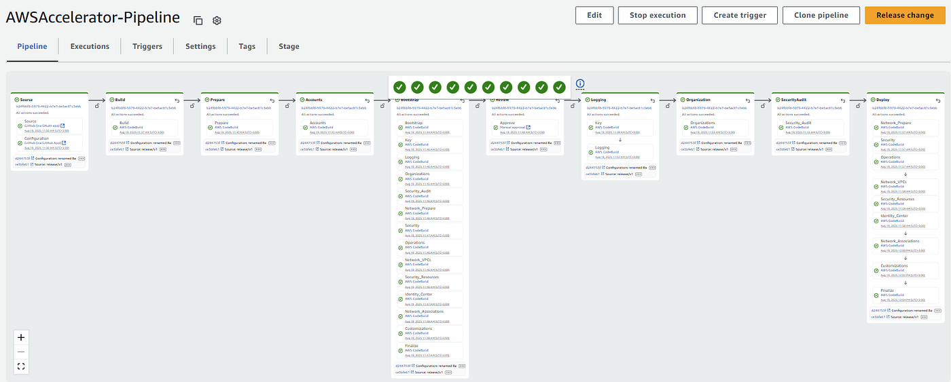Screen dimensions: 951x382
Task: Open execution ID link under Source stage
Action: (x=48, y=107)
